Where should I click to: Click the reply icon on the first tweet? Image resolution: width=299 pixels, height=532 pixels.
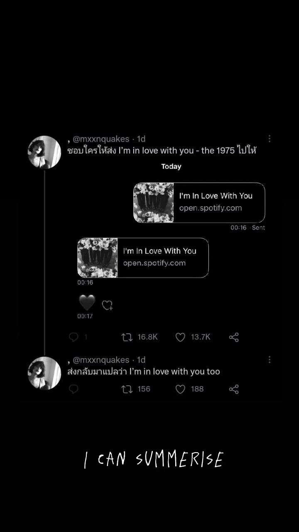[x=74, y=337]
